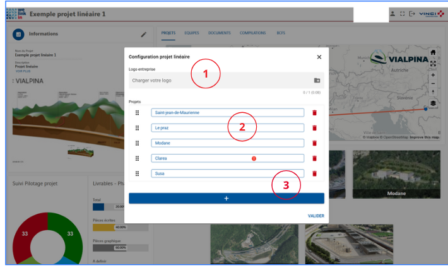Zoom in on the map
The image size is (448, 268).
(433, 75)
